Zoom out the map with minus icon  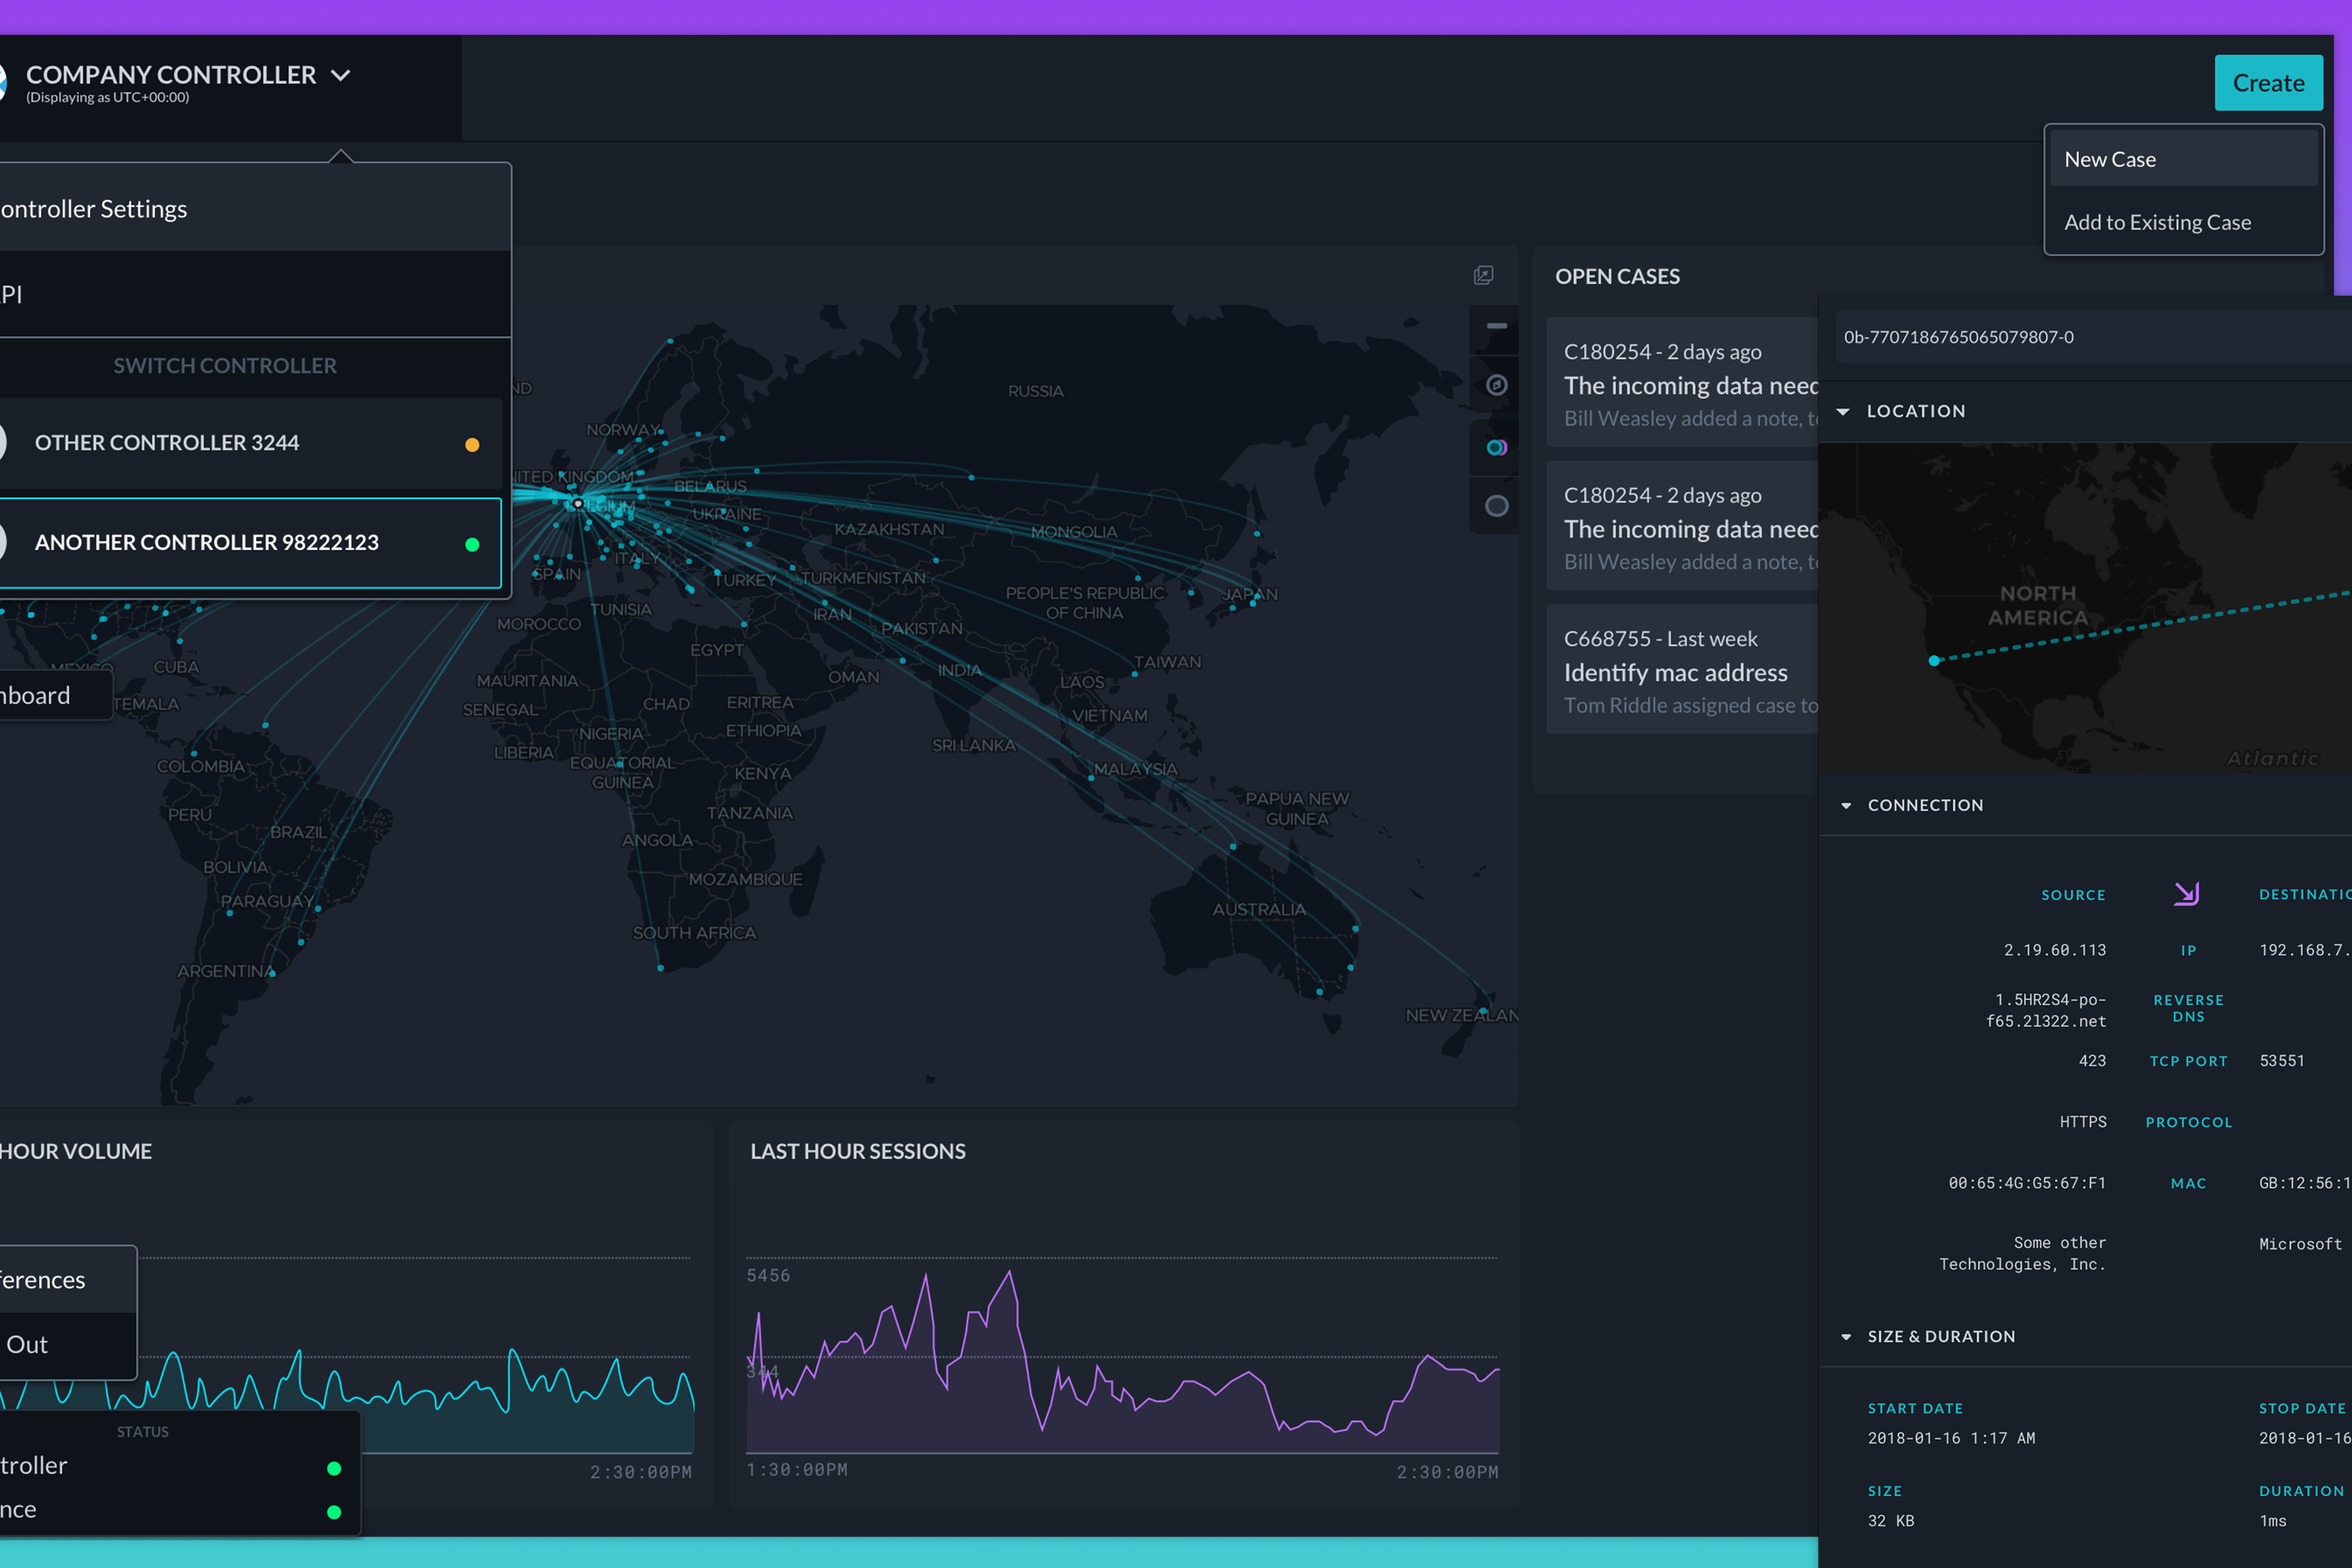(x=1496, y=326)
